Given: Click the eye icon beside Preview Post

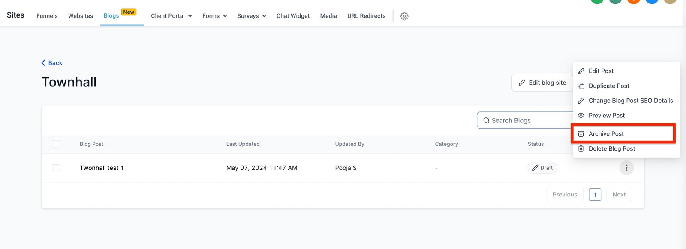Looking at the screenshot, I should coord(581,116).
